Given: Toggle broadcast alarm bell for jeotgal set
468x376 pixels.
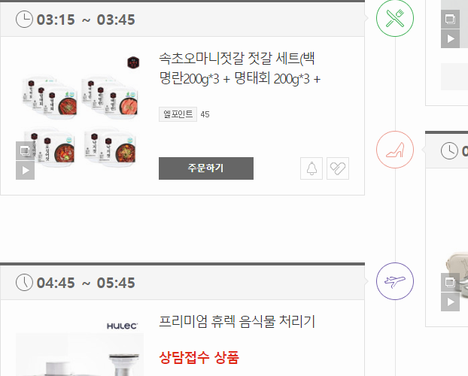Looking at the screenshot, I should coord(311,168).
